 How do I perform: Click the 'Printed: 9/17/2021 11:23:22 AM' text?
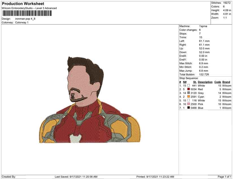point(155,177)
